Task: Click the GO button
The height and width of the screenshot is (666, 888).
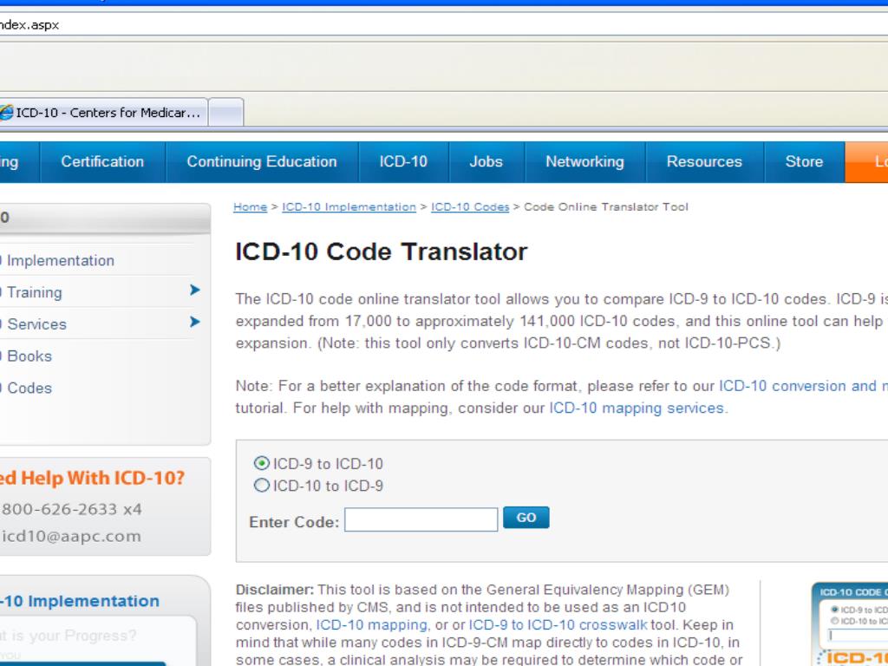Action: tap(526, 518)
